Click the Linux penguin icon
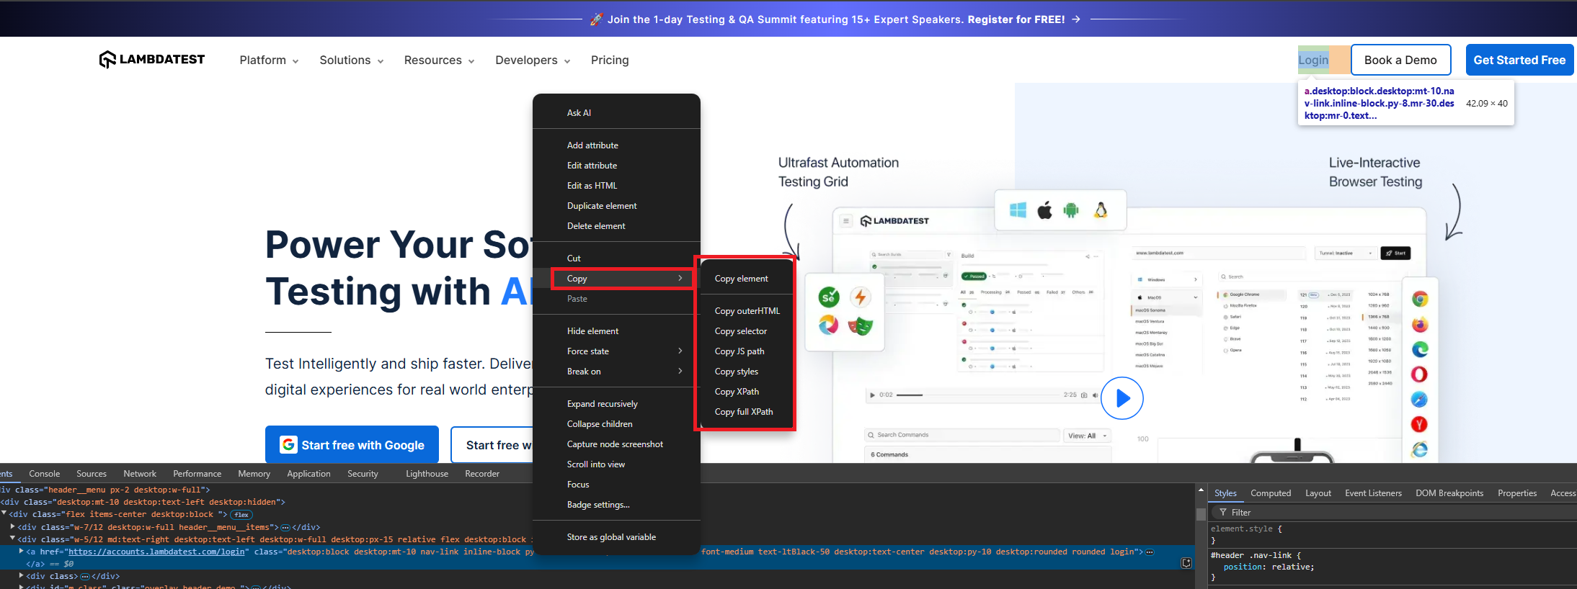Screen dimensions: 1577x589 [1100, 210]
